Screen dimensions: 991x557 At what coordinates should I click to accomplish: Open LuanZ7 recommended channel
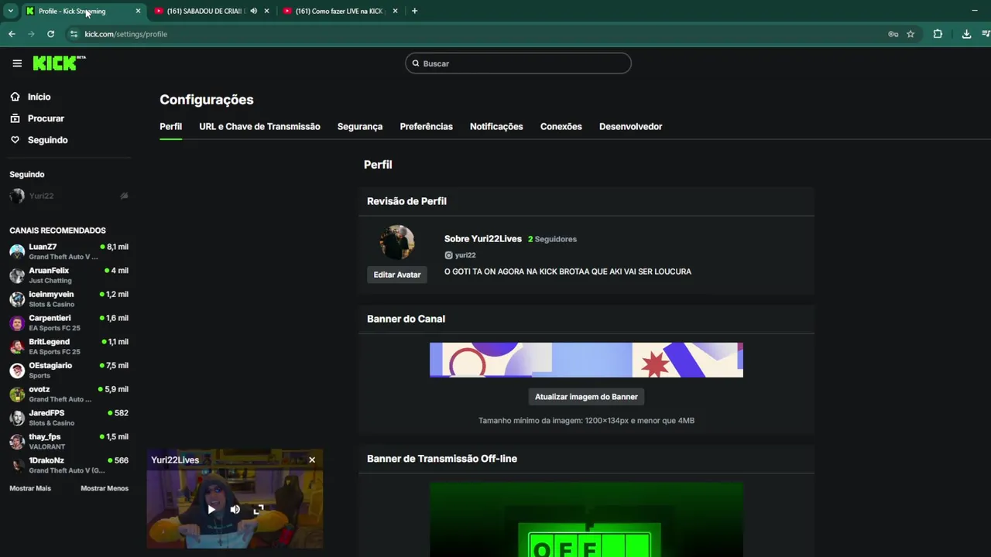pyautogui.click(x=68, y=251)
